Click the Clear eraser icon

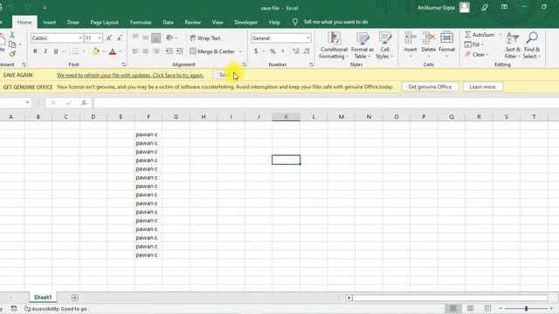[x=468, y=54]
